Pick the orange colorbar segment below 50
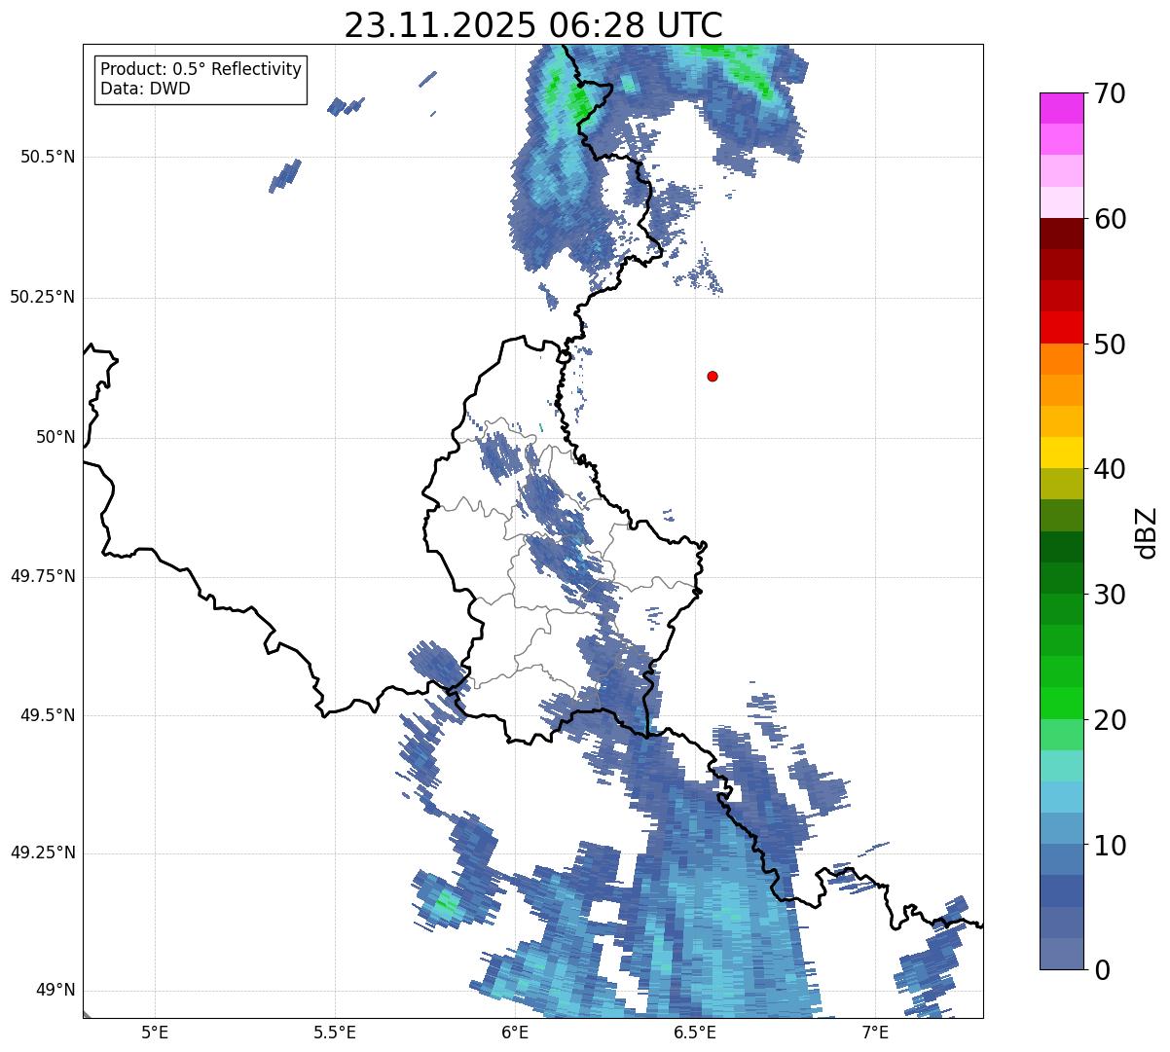 click(1061, 359)
